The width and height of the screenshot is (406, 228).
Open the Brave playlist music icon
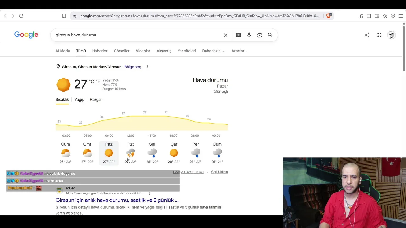tap(361, 16)
